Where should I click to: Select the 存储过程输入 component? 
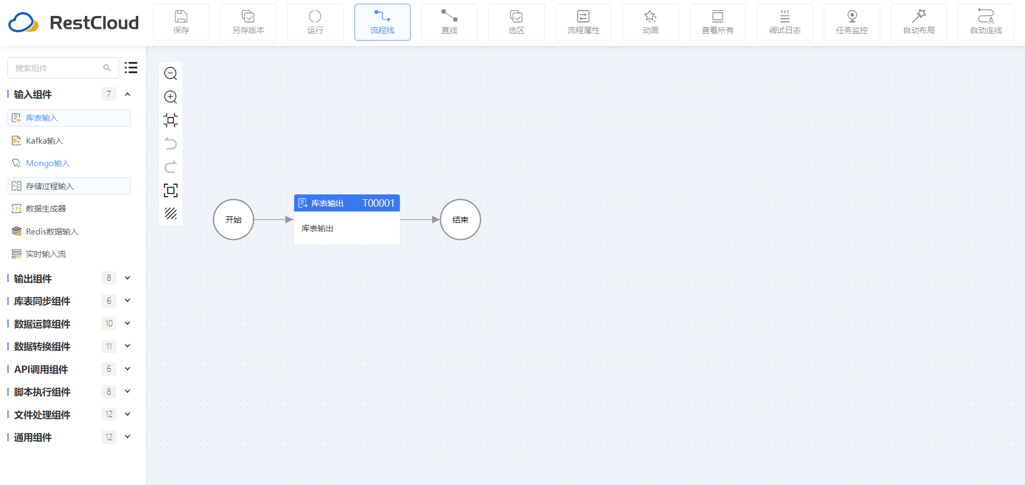pyautogui.click(x=69, y=186)
